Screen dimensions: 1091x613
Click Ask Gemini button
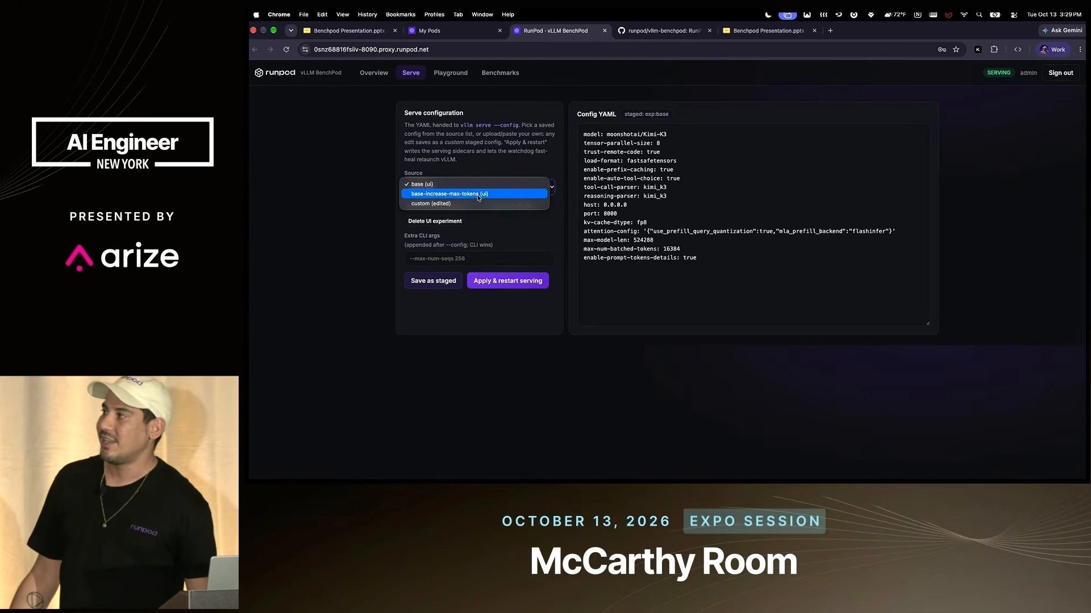click(1061, 31)
